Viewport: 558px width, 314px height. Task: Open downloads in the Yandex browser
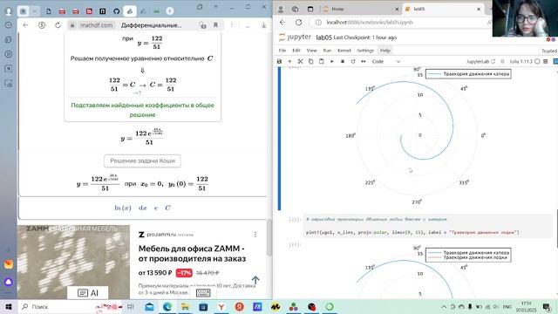(263, 25)
